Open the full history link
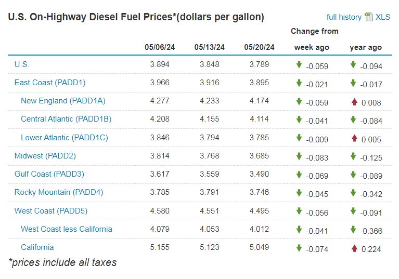Viewport: 399px width, 279px height. tap(344, 17)
